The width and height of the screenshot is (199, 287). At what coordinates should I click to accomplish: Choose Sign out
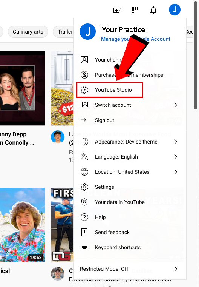(x=130, y=120)
